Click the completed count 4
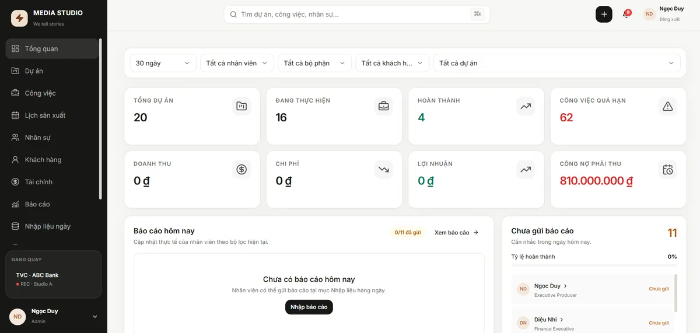This screenshot has width=700, height=333. point(421,117)
